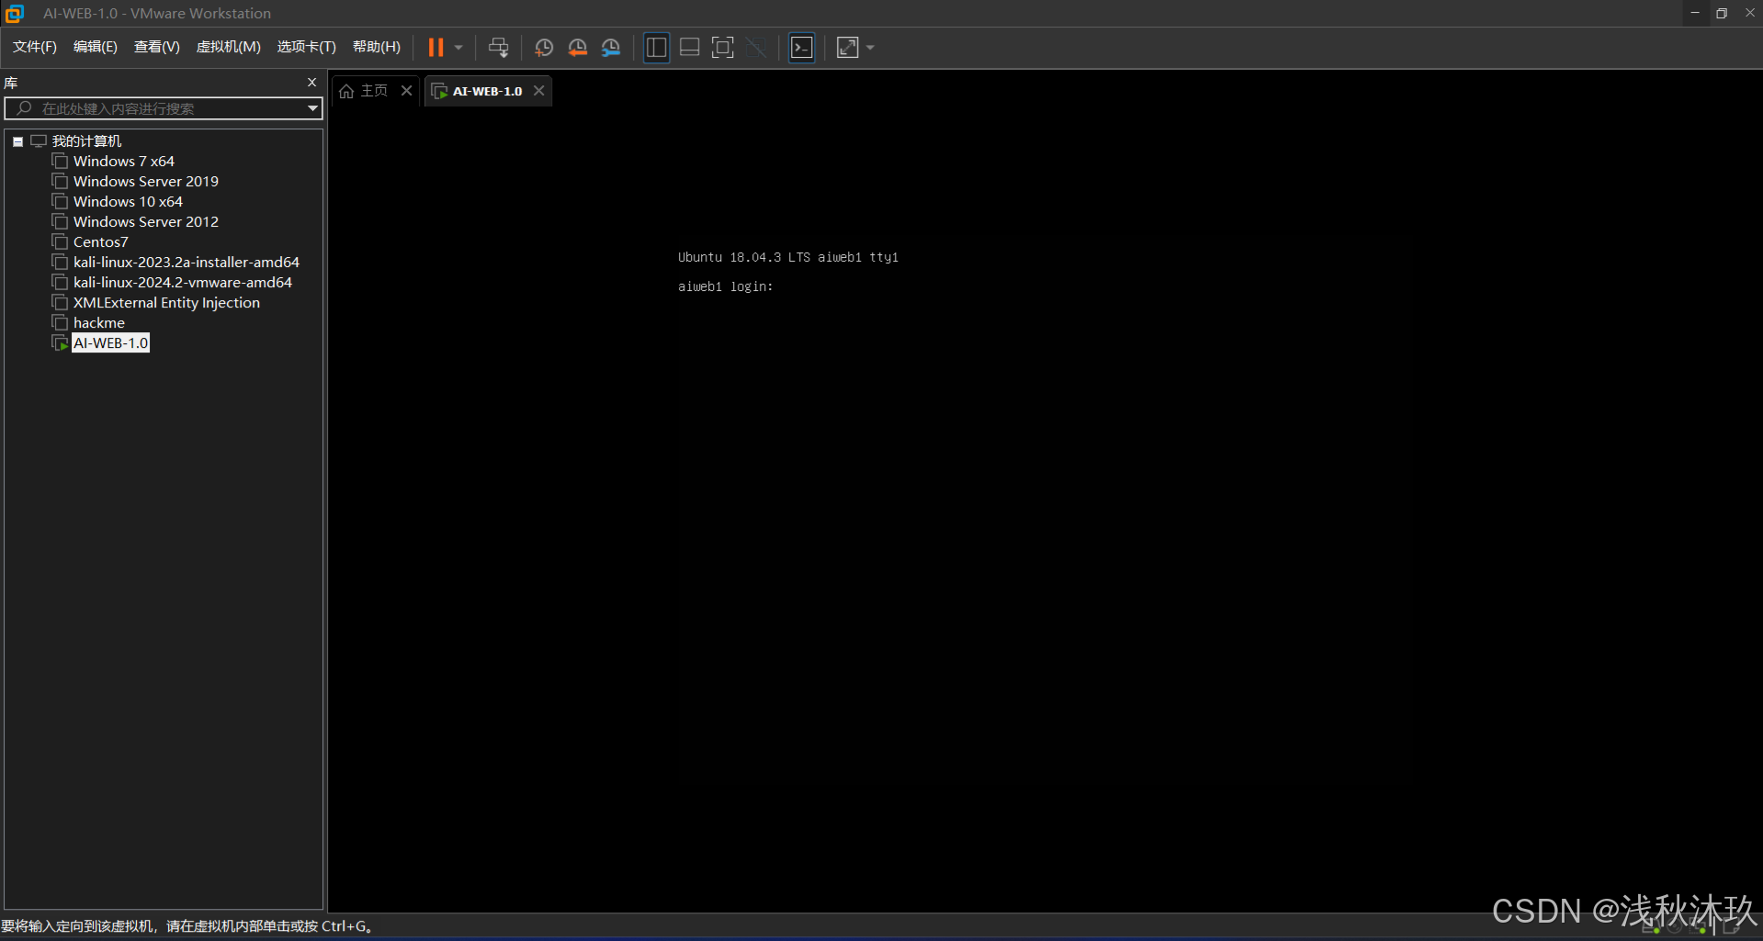Click the VM icon beside Windows Server 2019
This screenshot has width=1763, height=941.
61,182
